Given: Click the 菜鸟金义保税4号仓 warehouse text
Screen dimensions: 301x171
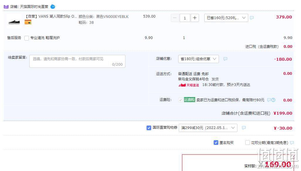Looking at the screenshot, I should [193, 79].
